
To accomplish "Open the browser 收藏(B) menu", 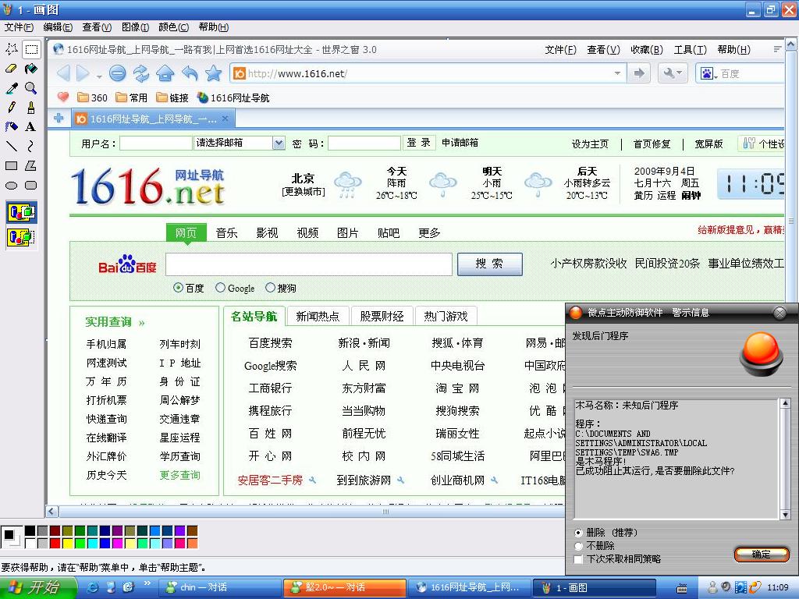I will [x=647, y=49].
